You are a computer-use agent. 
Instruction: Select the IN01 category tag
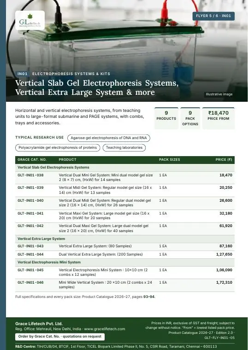(23, 74)
